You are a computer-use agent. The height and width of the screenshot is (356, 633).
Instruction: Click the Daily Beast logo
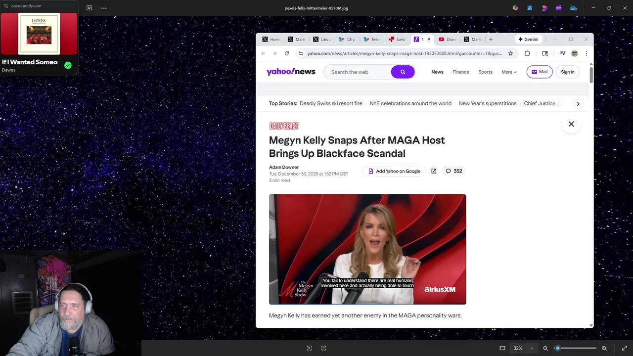click(x=284, y=126)
